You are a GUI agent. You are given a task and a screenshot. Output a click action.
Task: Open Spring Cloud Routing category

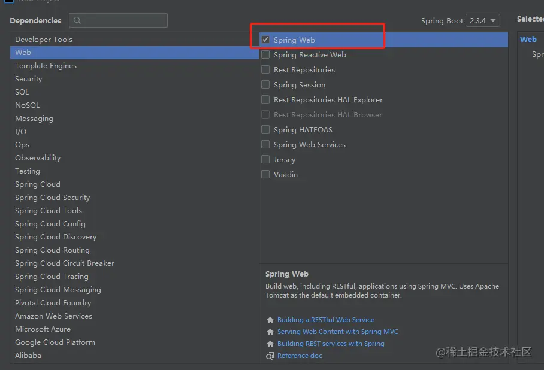click(x=134, y=250)
